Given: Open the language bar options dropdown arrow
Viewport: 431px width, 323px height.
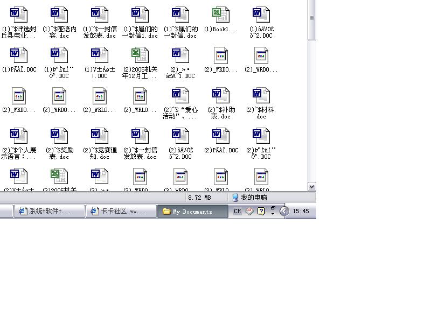Looking at the screenshot, I should (x=273, y=214).
